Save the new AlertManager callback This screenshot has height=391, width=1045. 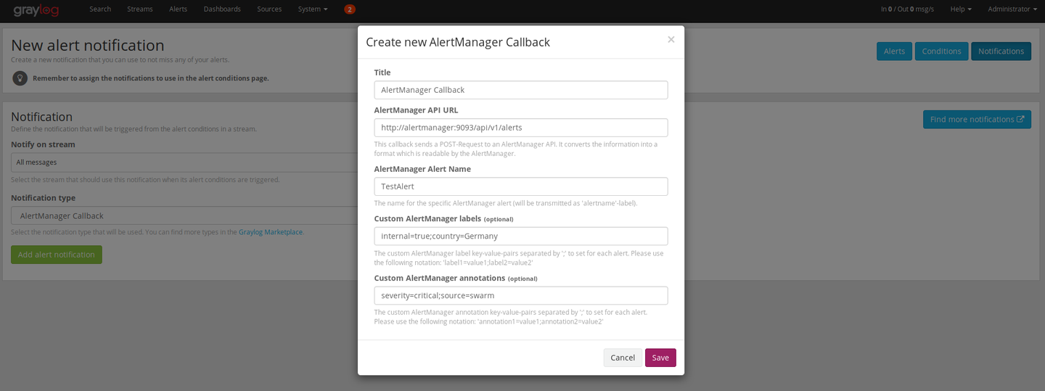pyautogui.click(x=660, y=358)
